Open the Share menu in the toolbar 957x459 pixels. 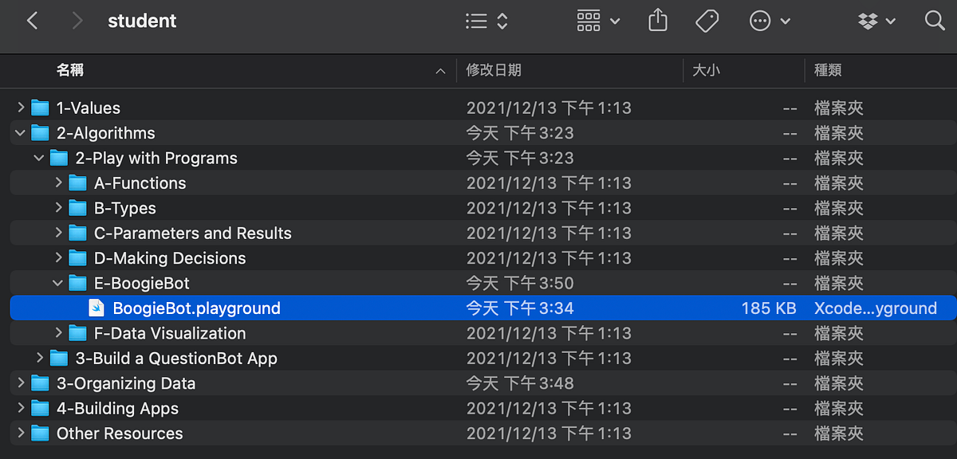click(x=657, y=21)
